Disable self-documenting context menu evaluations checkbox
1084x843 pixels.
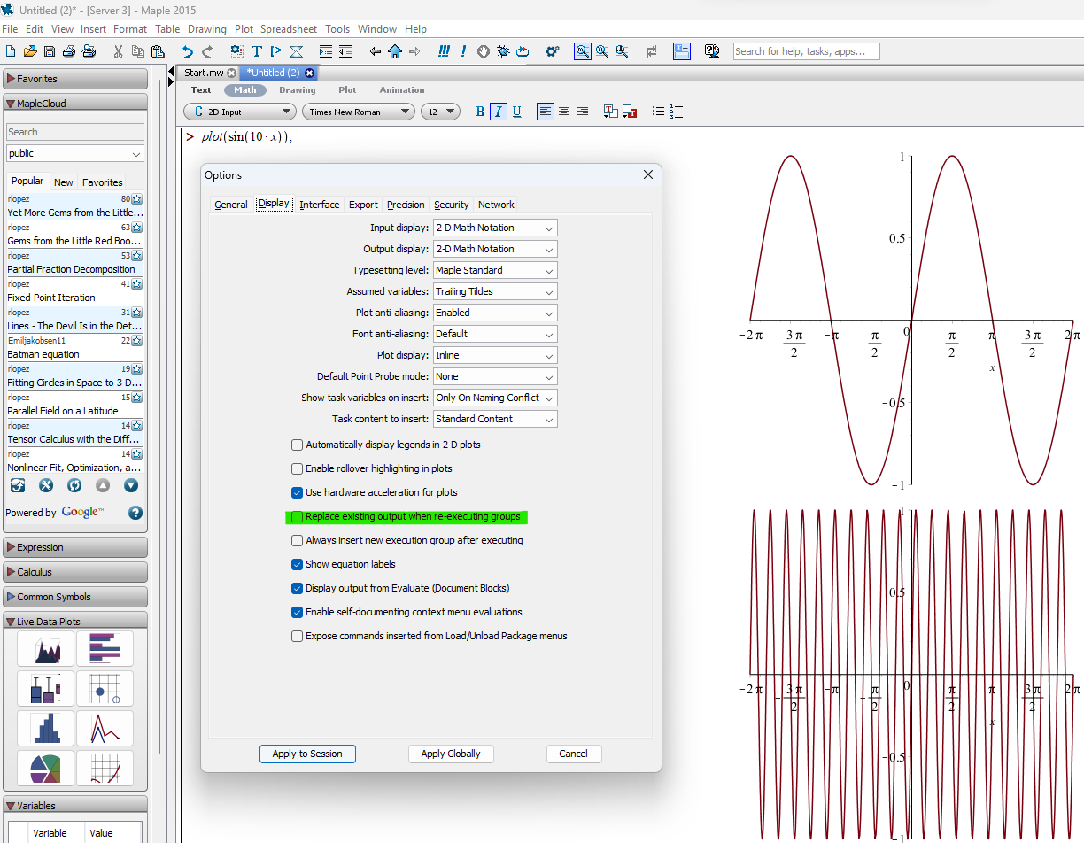pos(298,612)
